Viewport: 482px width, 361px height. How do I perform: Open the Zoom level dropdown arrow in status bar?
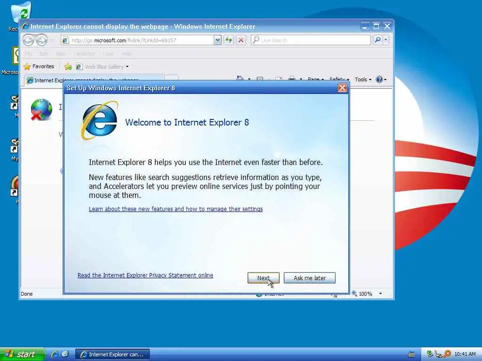(x=380, y=294)
